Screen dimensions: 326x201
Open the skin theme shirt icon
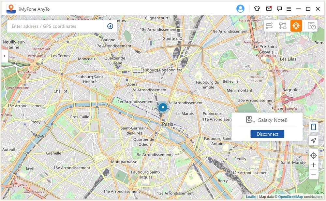point(257,9)
